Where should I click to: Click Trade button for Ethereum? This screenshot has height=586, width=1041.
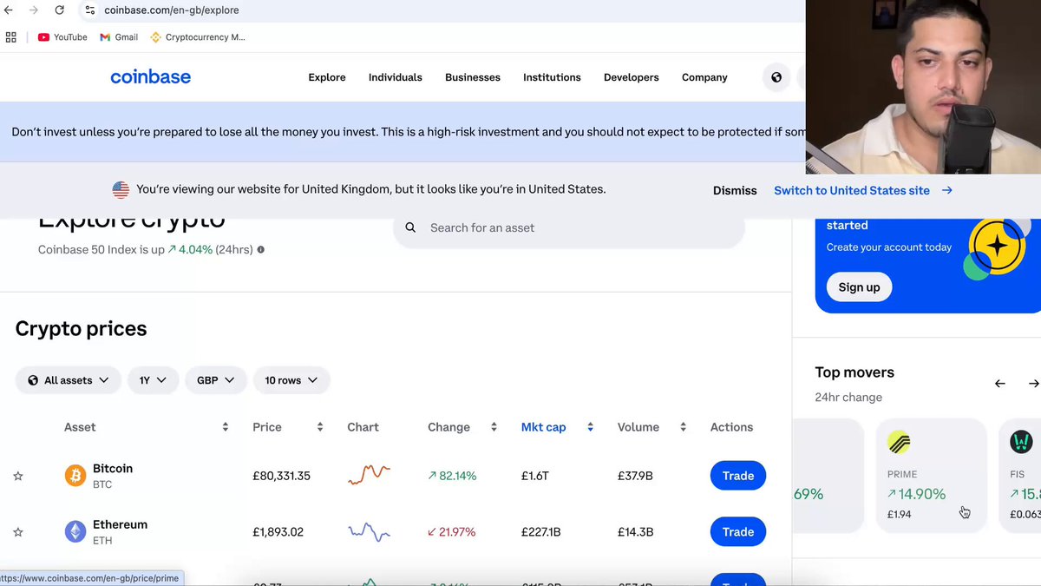(x=738, y=531)
